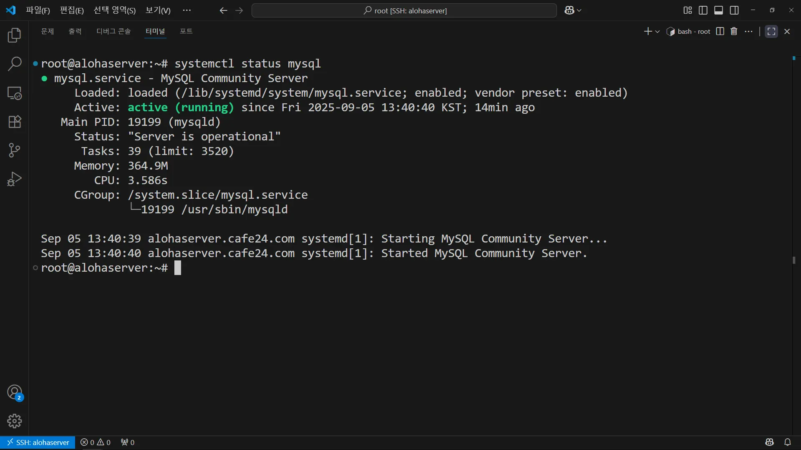Expand new terminal launch profile dropdown
Screen dimensions: 801x450
tap(657, 32)
